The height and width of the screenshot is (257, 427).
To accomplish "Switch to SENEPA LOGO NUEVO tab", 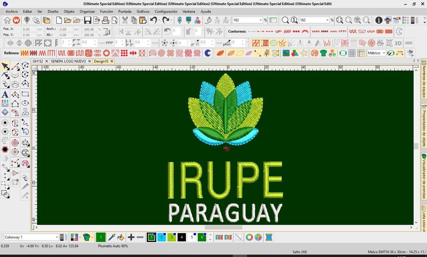I will [68, 61].
